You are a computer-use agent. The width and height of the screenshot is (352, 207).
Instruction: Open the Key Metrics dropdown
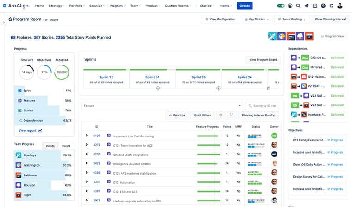(256, 19)
